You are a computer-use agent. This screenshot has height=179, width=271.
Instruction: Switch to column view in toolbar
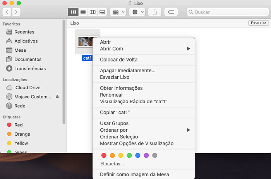(93, 12)
